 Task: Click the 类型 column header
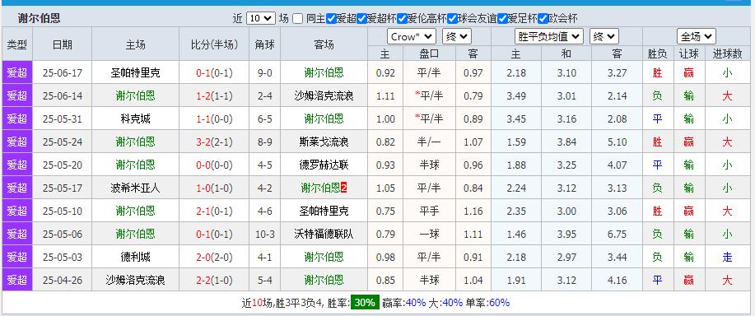[x=17, y=44]
